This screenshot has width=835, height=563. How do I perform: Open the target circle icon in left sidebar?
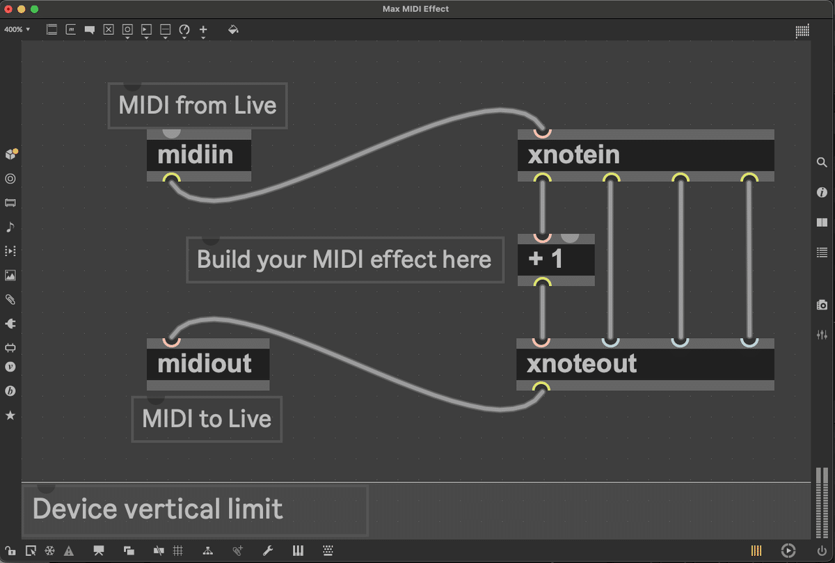click(x=10, y=178)
